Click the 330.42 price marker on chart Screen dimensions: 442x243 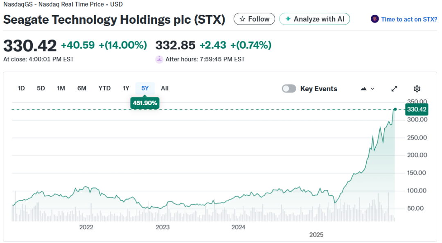[417, 109]
